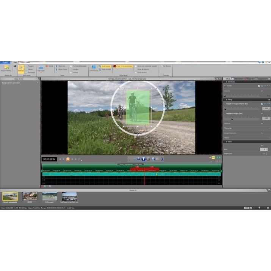
Task: Toggle the Visible attribute checkbox
Action: (258, 86)
